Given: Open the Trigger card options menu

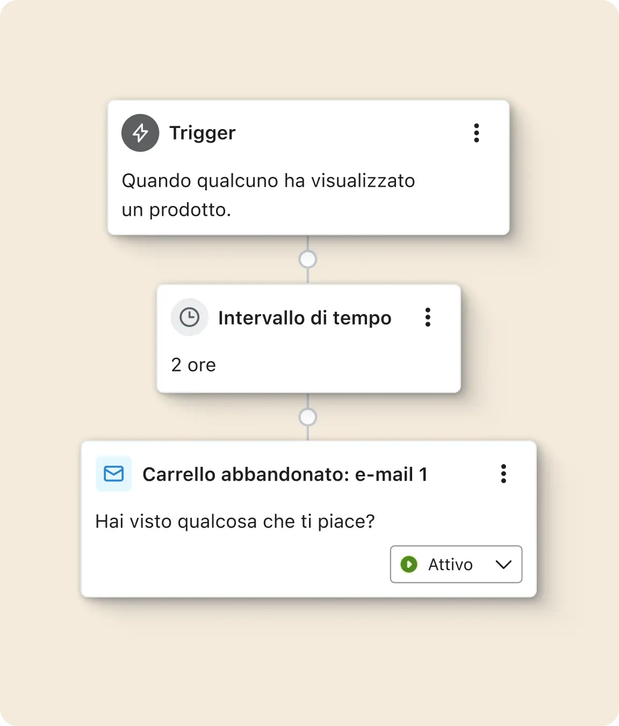Looking at the screenshot, I should [476, 133].
